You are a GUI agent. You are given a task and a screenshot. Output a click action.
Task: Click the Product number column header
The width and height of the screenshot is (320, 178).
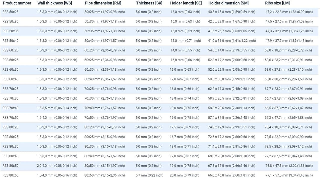point(17,3)
